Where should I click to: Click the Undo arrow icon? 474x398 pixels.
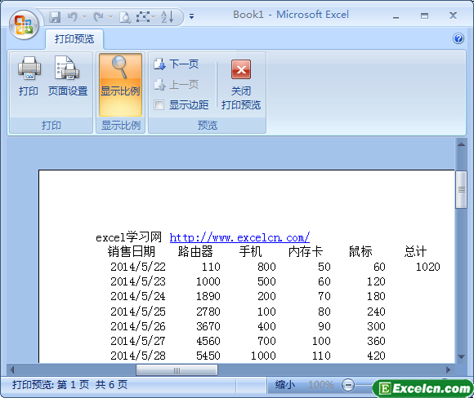click(73, 16)
